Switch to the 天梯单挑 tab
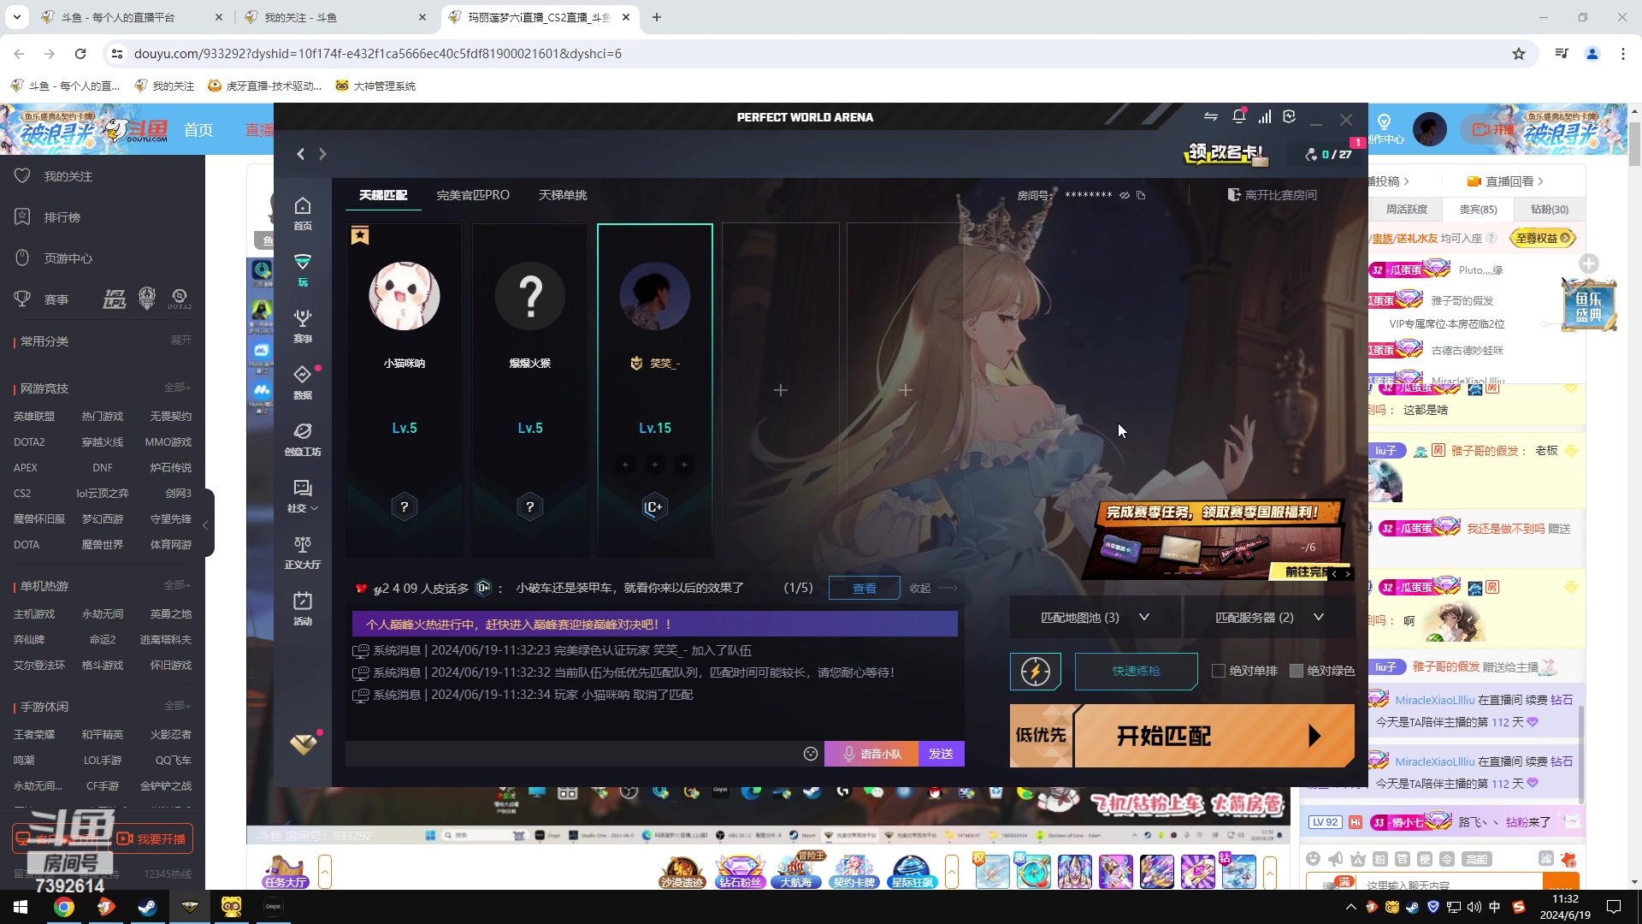 [x=563, y=195]
